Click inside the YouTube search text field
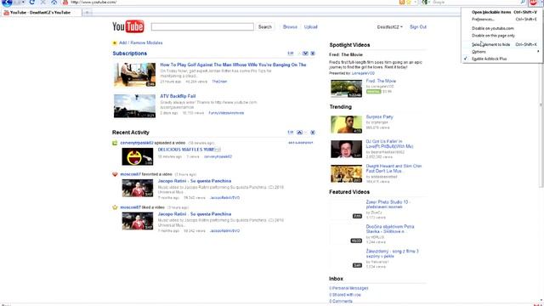This screenshot has width=544, height=306. click(x=202, y=27)
